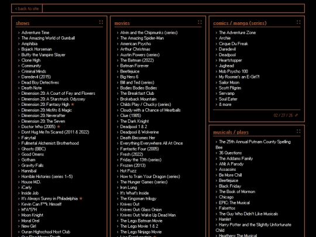The image size is (316, 237).
Task: Click the grid dots icon in comics / manga panel
Action: [298, 22]
